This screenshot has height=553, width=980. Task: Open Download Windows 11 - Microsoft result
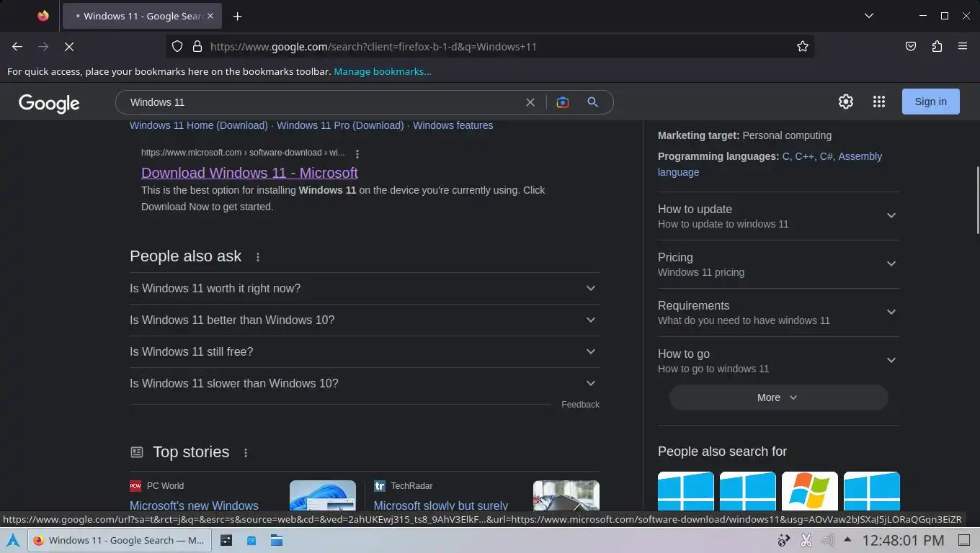pos(249,173)
